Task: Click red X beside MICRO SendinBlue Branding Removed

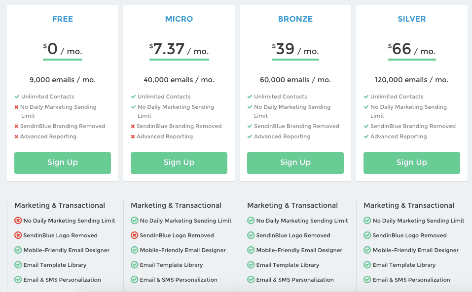Action: pos(133,127)
